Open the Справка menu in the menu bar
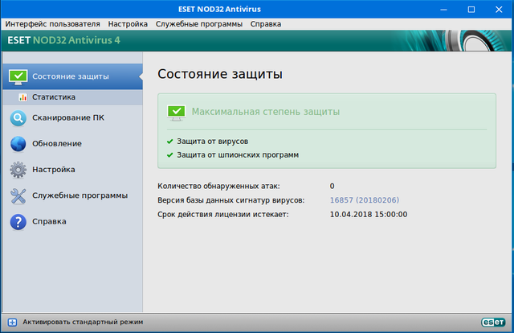This screenshot has width=514, height=333. click(266, 24)
